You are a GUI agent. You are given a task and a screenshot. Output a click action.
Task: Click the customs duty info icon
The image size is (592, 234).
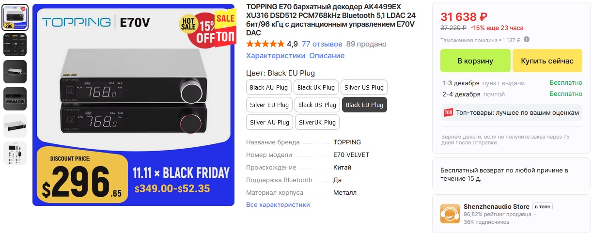(527, 40)
